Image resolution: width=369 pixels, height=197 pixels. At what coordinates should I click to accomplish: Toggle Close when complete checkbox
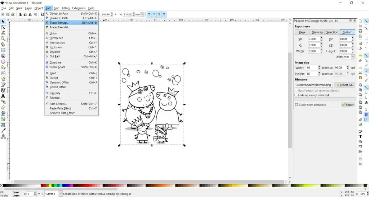tap(297, 105)
